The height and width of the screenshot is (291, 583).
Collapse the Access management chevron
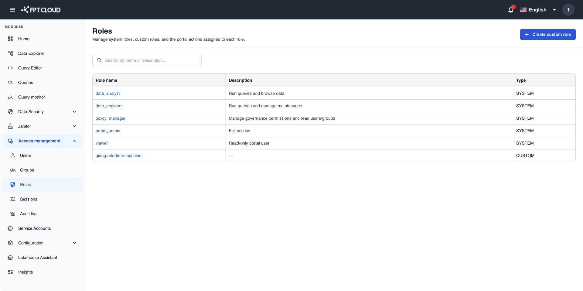click(x=74, y=141)
